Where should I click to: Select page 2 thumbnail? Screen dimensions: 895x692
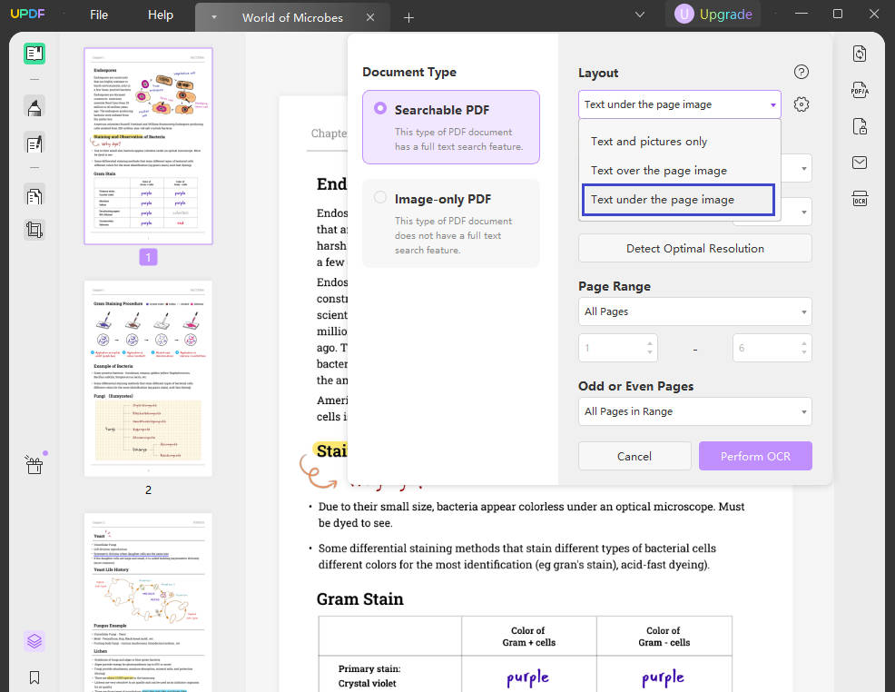click(x=148, y=377)
